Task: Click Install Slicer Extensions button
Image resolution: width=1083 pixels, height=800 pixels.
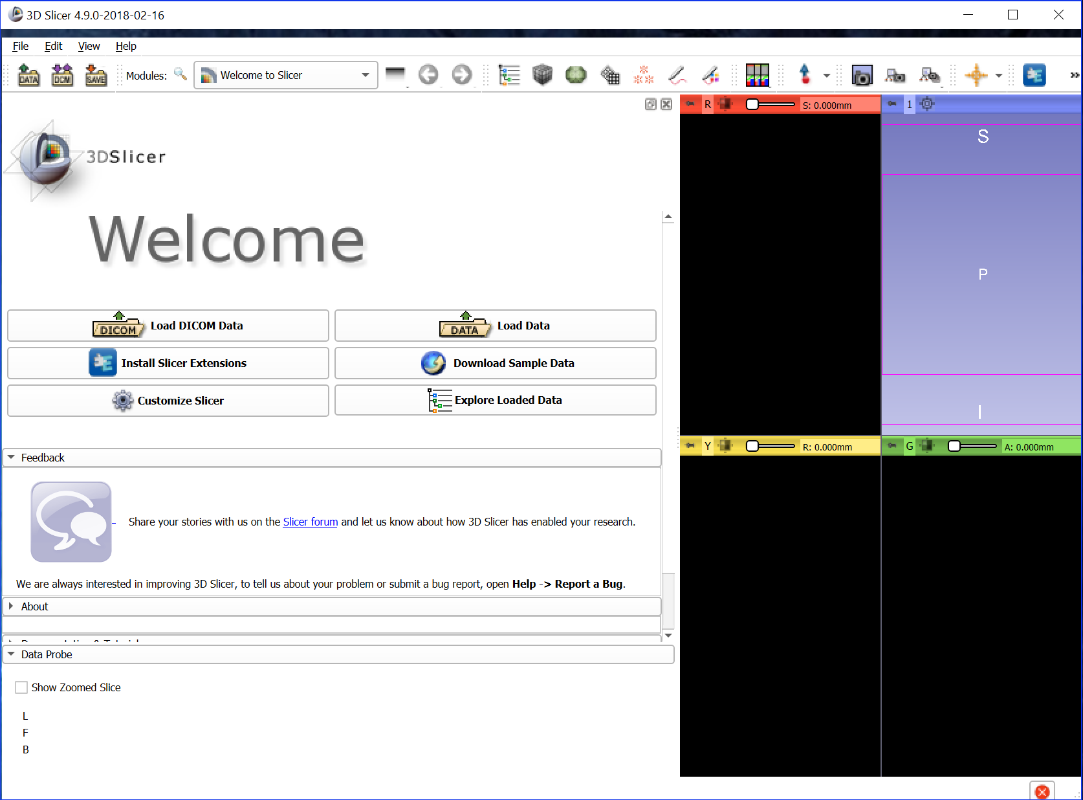Action: click(168, 363)
